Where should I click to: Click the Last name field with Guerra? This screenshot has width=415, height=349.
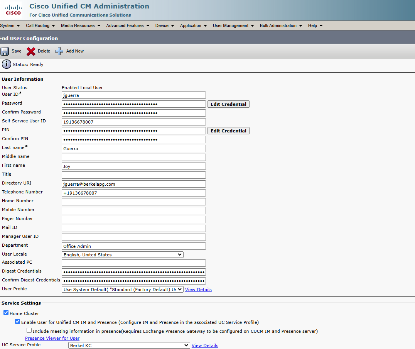[x=134, y=149]
